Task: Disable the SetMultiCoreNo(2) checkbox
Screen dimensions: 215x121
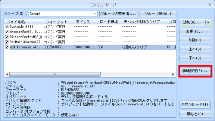Action: [7, 42]
